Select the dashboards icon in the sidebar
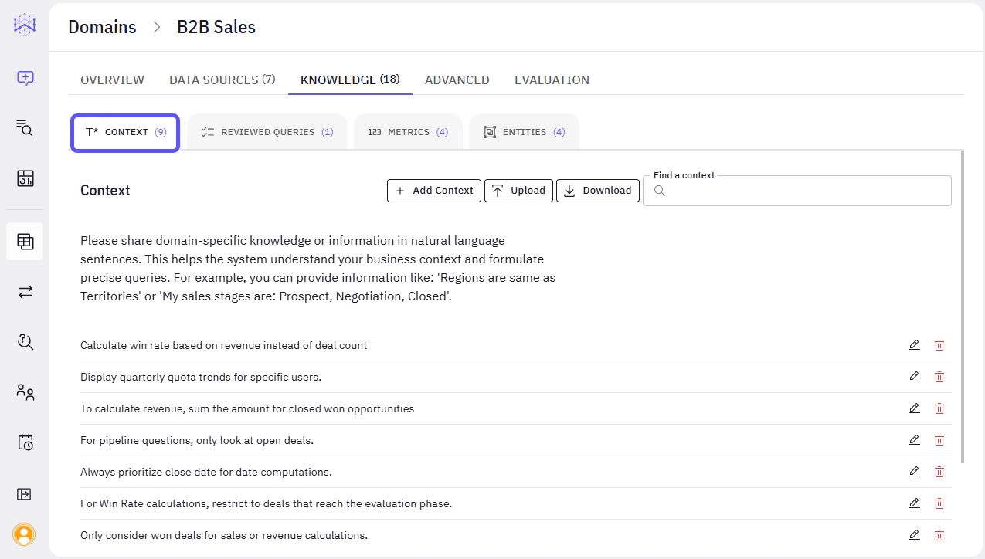Image resolution: width=985 pixels, height=559 pixels. tap(24, 178)
